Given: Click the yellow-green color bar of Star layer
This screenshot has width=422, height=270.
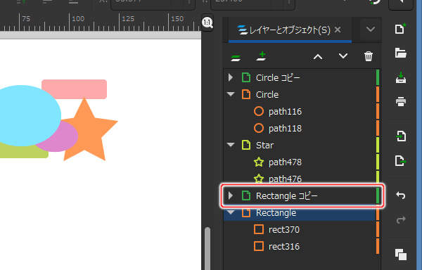Looking at the screenshot, I should click(377, 146).
